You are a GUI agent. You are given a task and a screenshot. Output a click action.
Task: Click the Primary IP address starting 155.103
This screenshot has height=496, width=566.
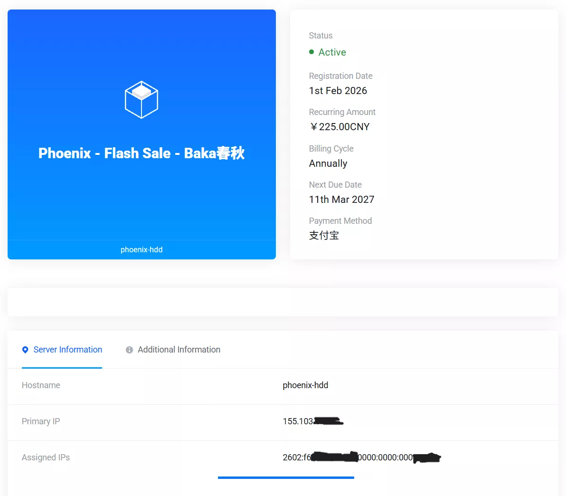coord(298,421)
